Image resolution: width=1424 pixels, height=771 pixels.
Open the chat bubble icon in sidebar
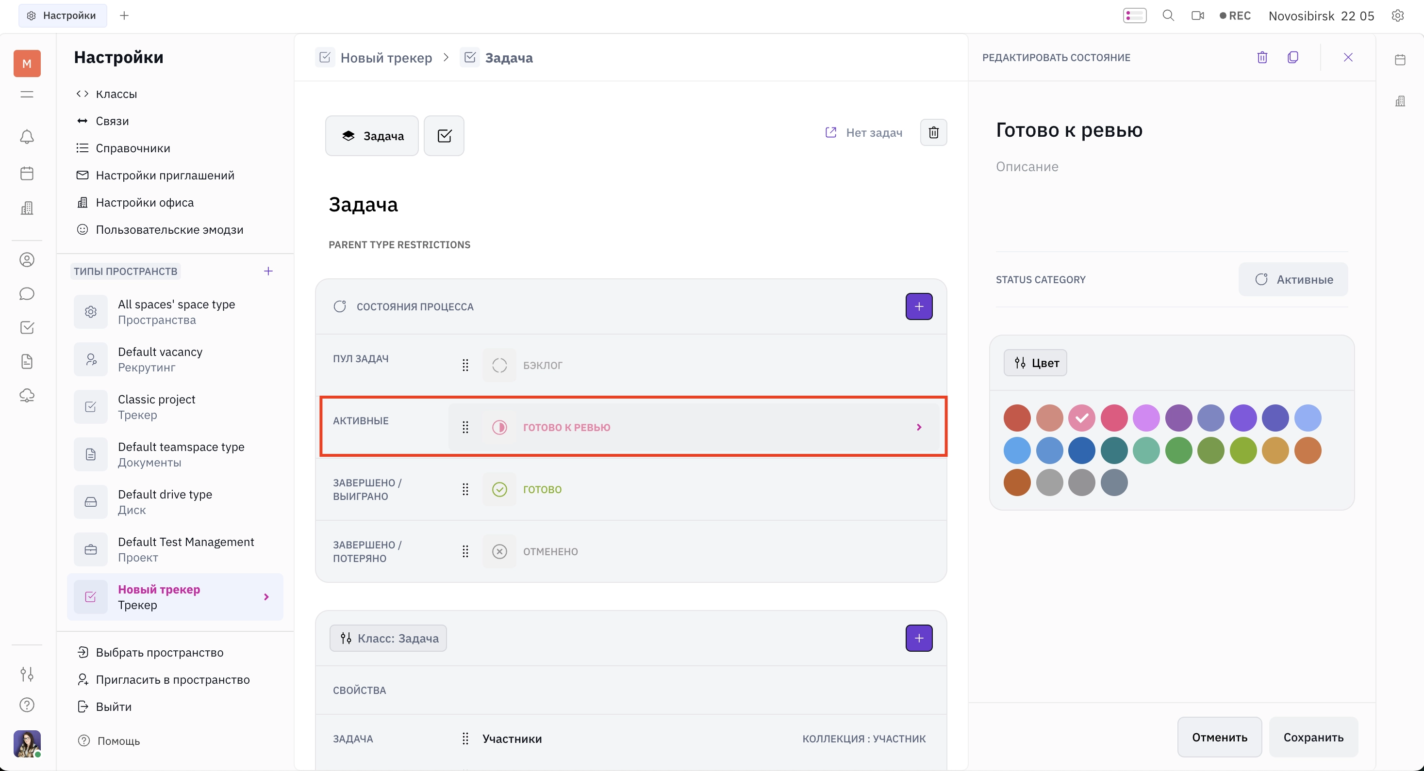click(x=27, y=294)
